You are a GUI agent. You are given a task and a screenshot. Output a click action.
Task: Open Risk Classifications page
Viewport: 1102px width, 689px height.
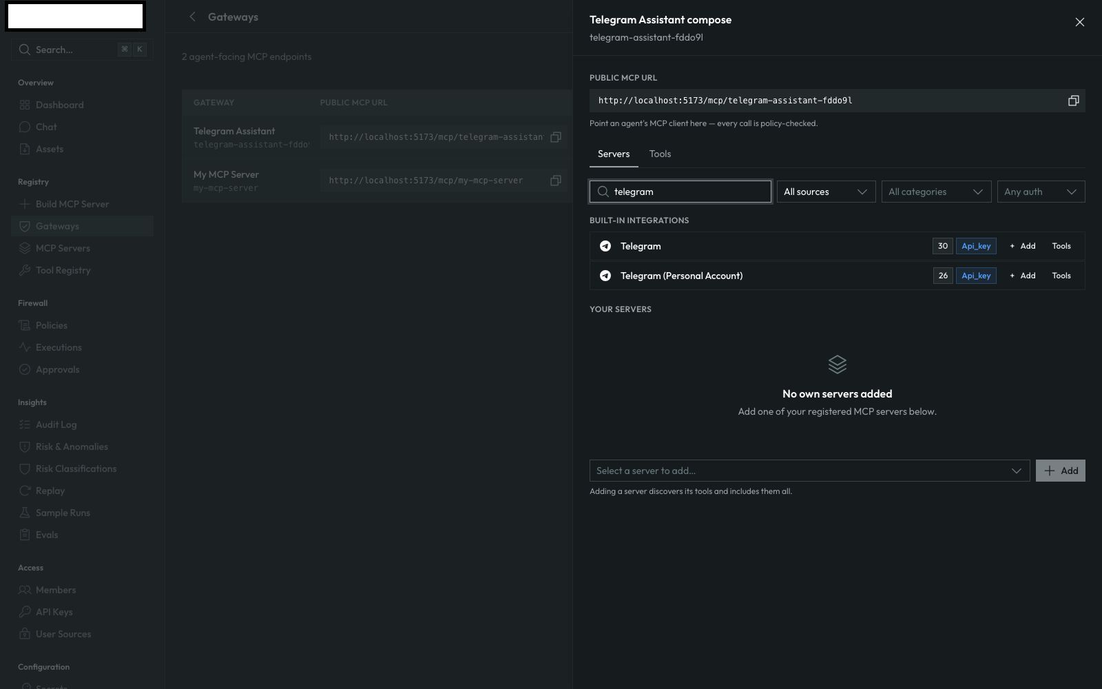pos(82,469)
